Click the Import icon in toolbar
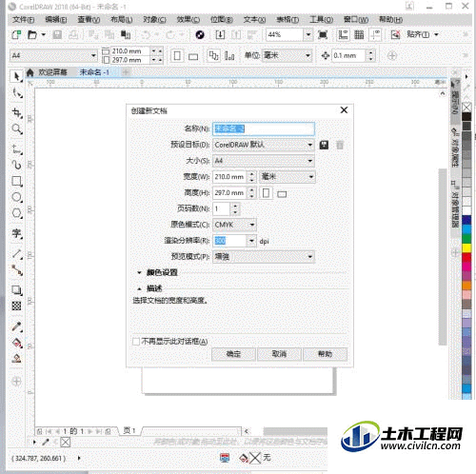Image resolution: width=476 pixels, height=474 pixels. (x=220, y=34)
